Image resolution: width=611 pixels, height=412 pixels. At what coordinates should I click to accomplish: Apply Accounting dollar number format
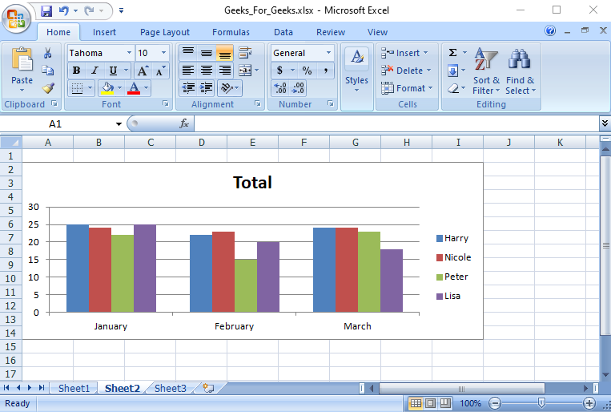click(279, 71)
